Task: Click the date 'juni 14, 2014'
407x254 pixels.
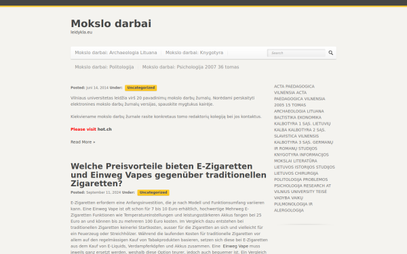Action: pos(97,88)
